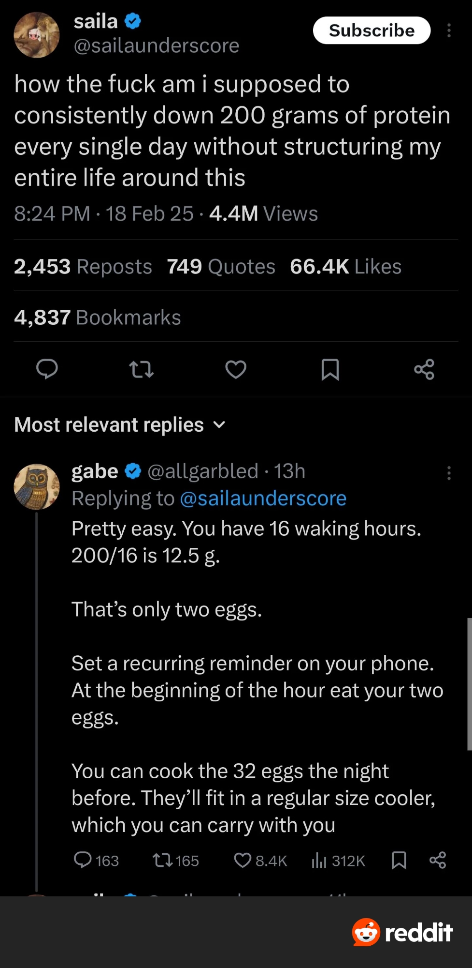This screenshot has height=968, width=472.
Task: Click the reply icon under saila's post
Action: click(47, 369)
